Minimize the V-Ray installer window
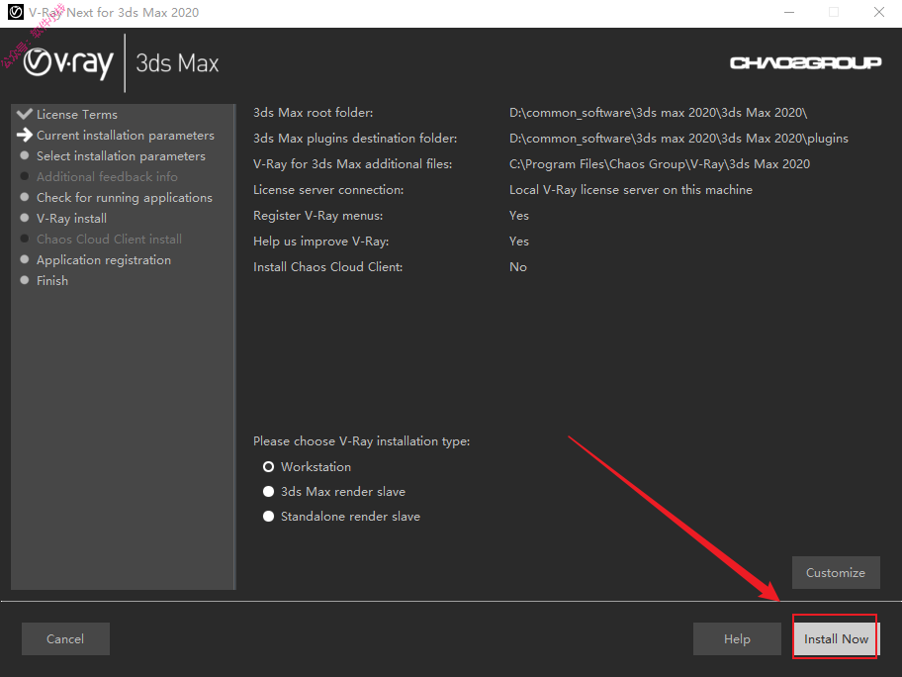The image size is (902, 677). coord(789,12)
